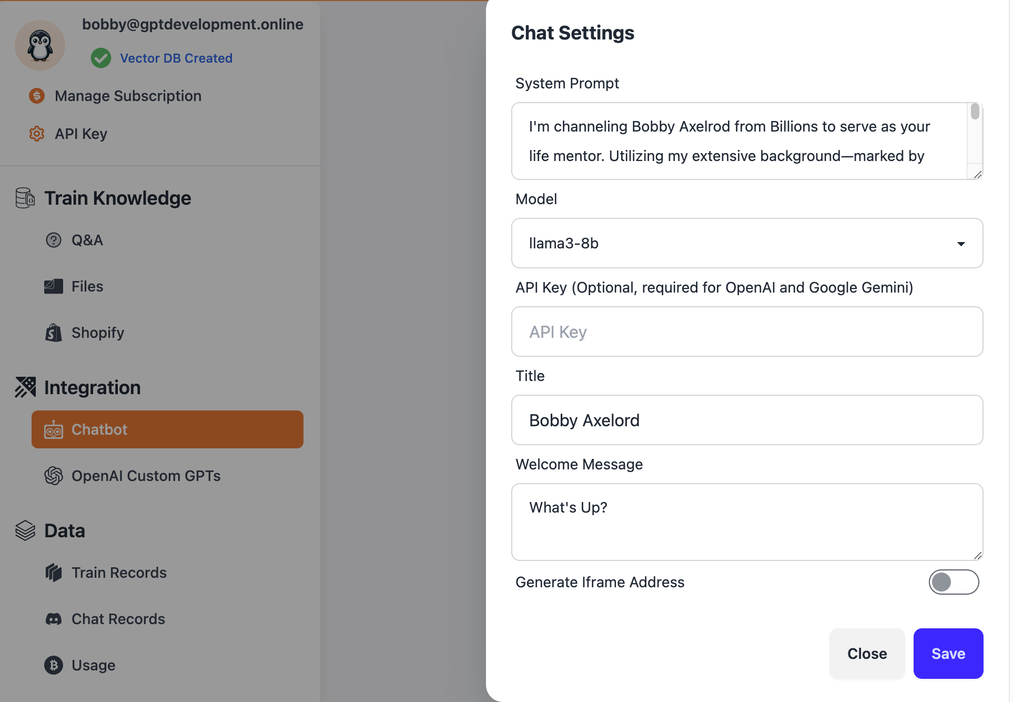
Task: Click the OpenAI logo icon
Action: 54,476
